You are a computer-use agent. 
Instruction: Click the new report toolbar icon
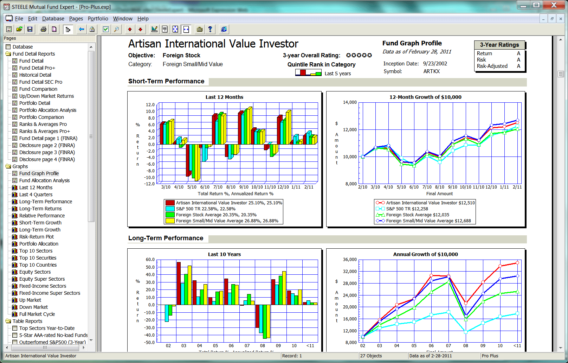tap(9, 29)
